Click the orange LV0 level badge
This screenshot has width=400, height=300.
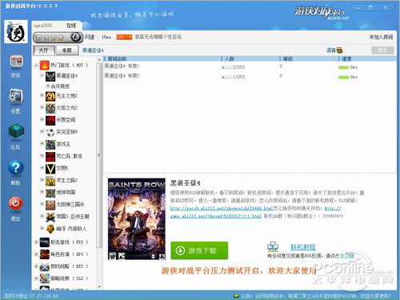point(124,37)
